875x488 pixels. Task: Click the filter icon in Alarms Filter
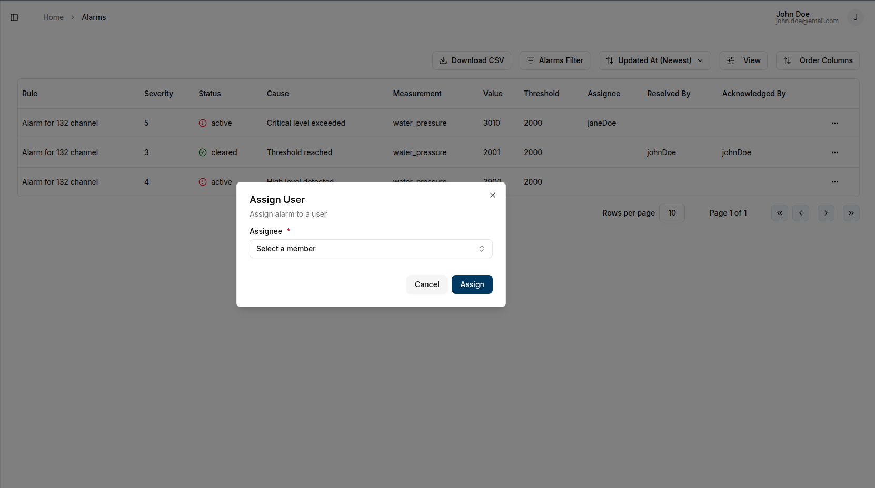531,60
